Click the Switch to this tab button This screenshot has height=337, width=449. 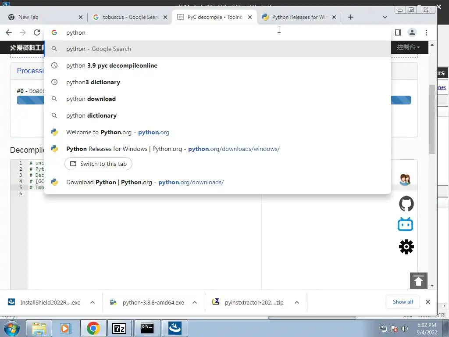(x=98, y=164)
